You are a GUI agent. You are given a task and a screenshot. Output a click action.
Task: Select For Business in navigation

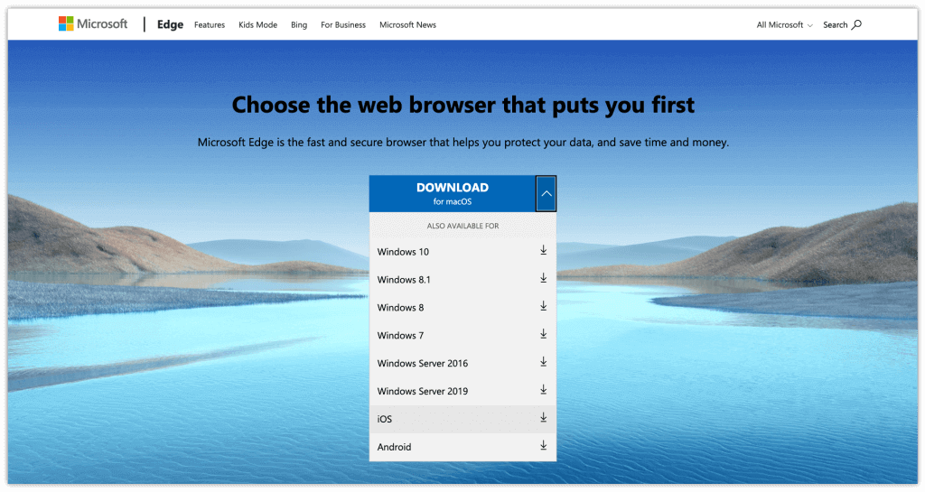343,24
